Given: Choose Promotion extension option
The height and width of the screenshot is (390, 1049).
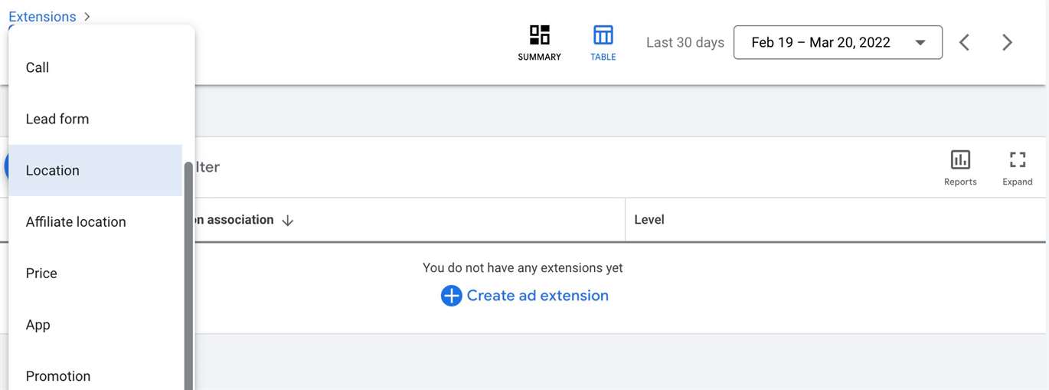Looking at the screenshot, I should (x=96, y=374).
